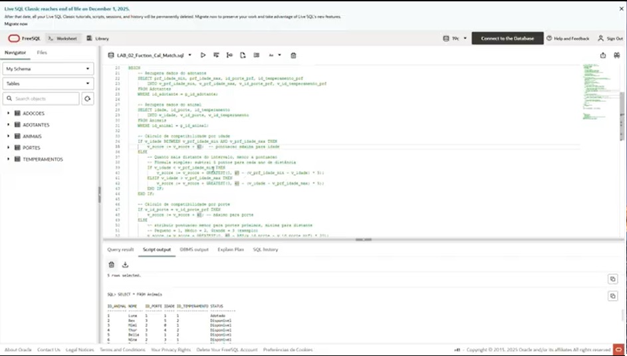The image size is (627, 356).
Task: Expand the ADOTANTES table node
Action: point(9,124)
